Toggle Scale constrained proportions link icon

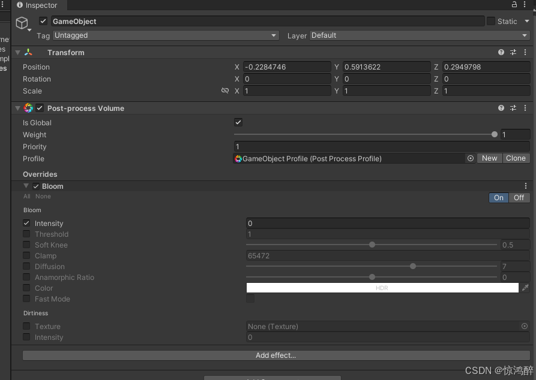(225, 91)
